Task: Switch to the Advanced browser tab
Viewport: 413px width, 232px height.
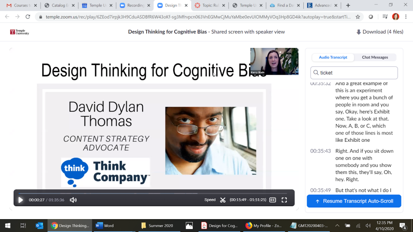Action: click(x=323, y=5)
